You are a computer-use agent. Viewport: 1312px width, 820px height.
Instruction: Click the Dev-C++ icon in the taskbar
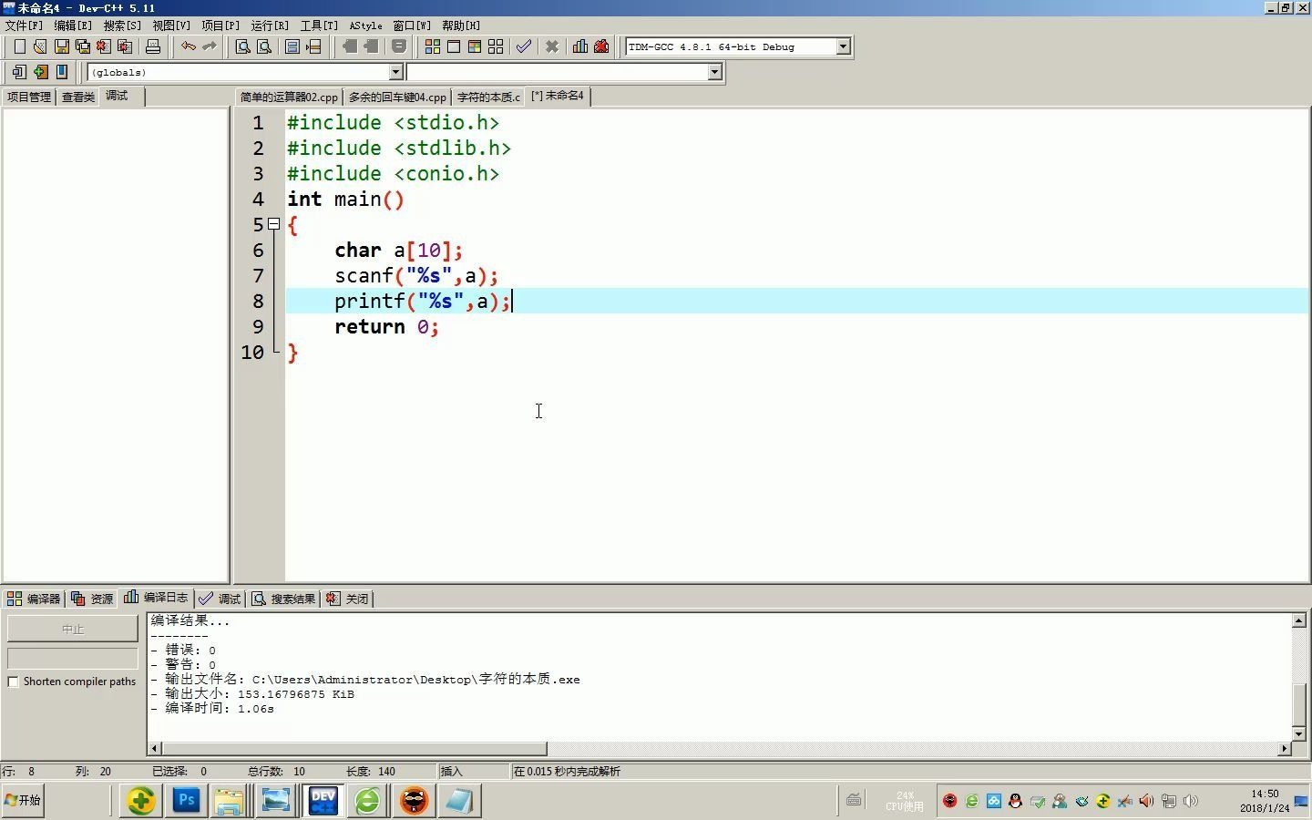[x=323, y=800]
